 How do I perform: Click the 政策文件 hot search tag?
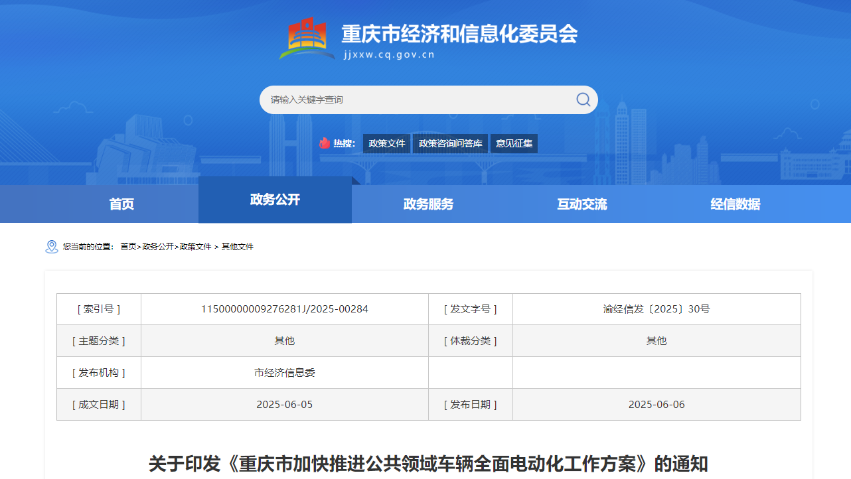tap(386, 143)
